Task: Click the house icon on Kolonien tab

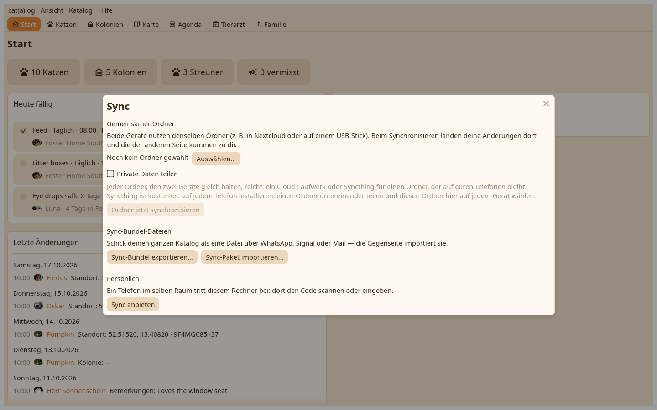Action: 90,24
